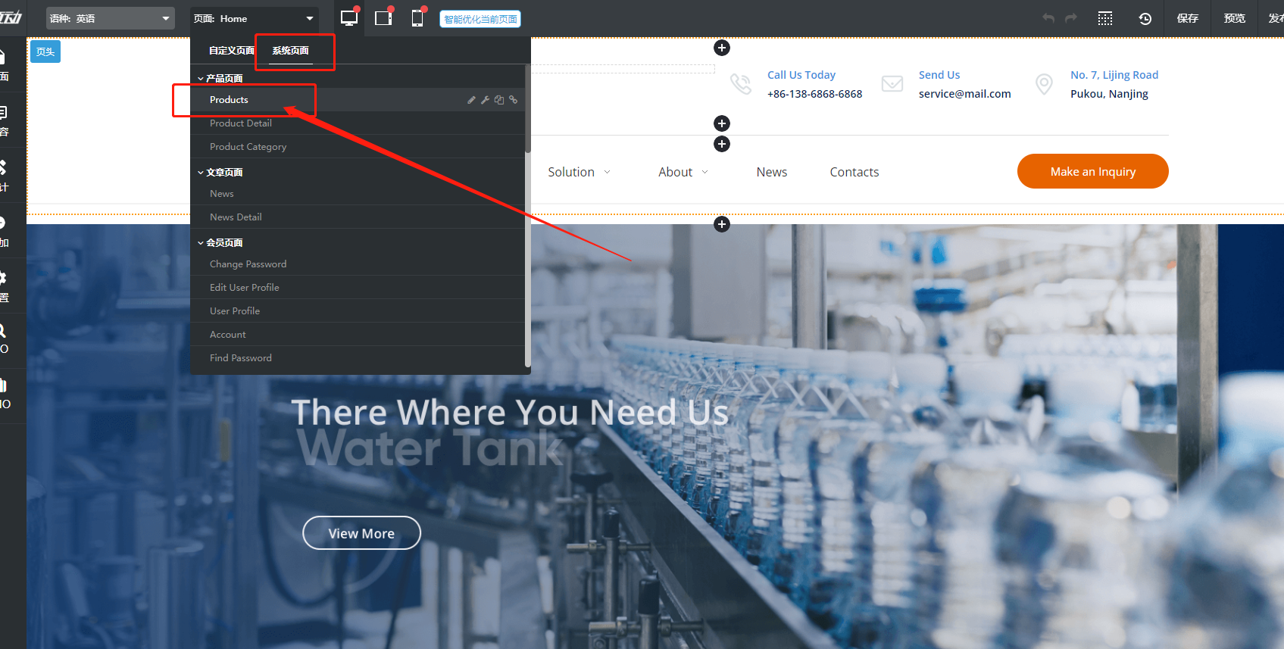Switch to tablet view icon
1284x649 pixels.
coord(383,18)
